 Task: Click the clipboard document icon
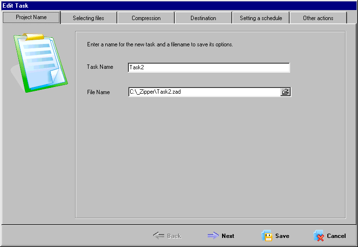tap(39, 63)
